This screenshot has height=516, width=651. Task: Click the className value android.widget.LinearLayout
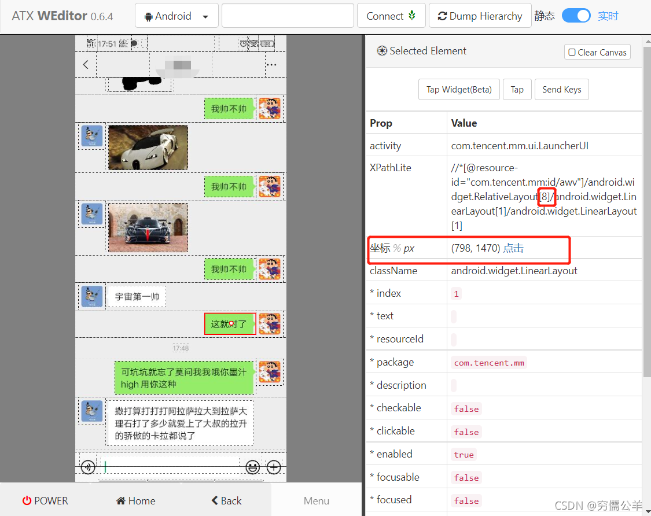514,271
